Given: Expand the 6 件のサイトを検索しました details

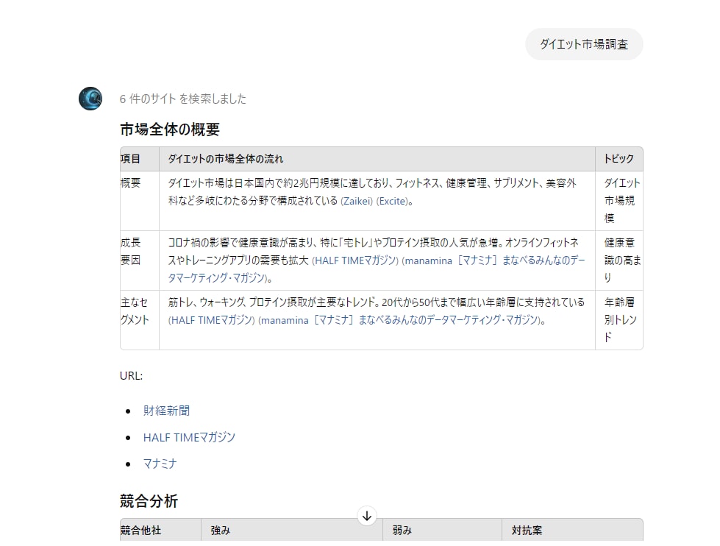Looking at the screenshot, I should (x=182, y=99).
